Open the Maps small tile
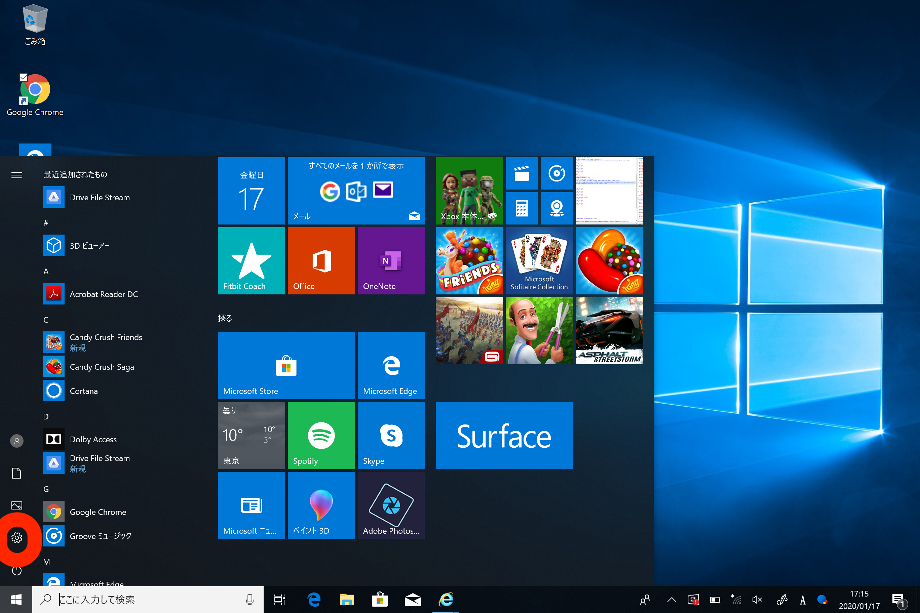Viewport: 920px width, 613px height. (x=557, y=208)
